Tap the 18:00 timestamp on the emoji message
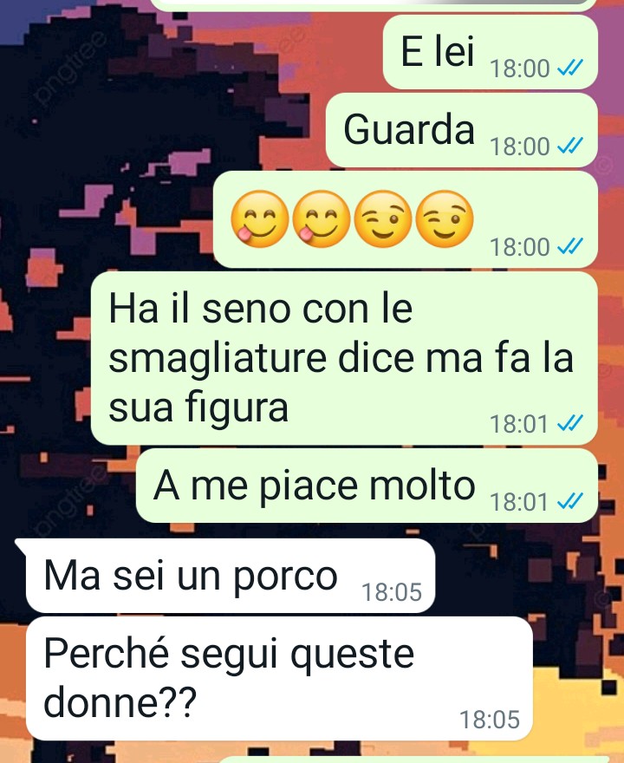624x763 pixels. (519, 247)
